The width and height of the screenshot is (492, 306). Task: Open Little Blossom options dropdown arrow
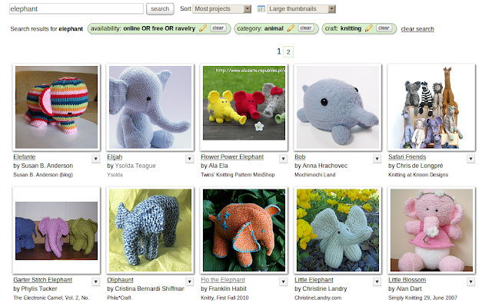[470, 282]
